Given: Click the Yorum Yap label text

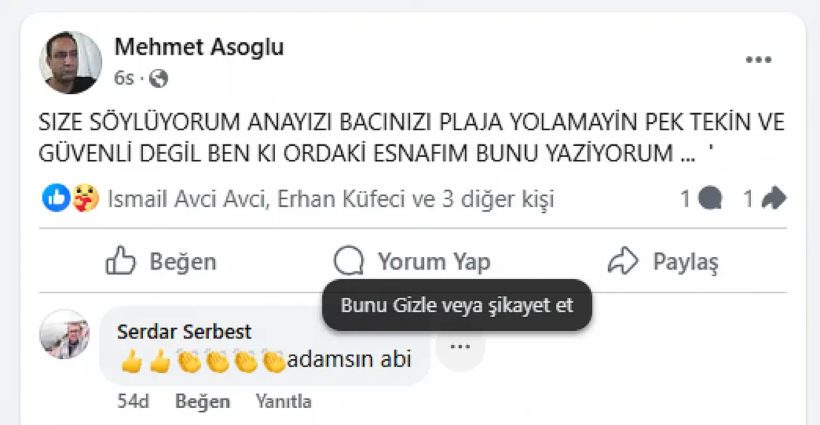Looking at the screenshot, I should (434, 262).
